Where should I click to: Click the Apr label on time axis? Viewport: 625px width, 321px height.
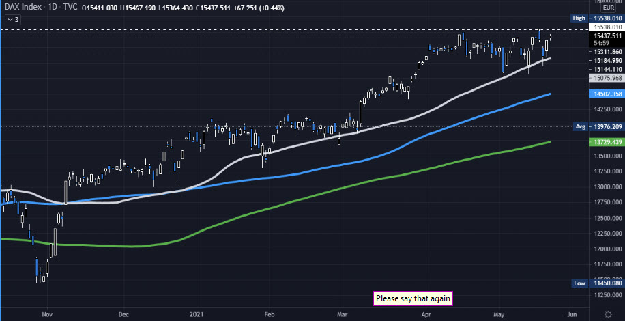click(426, 316)
